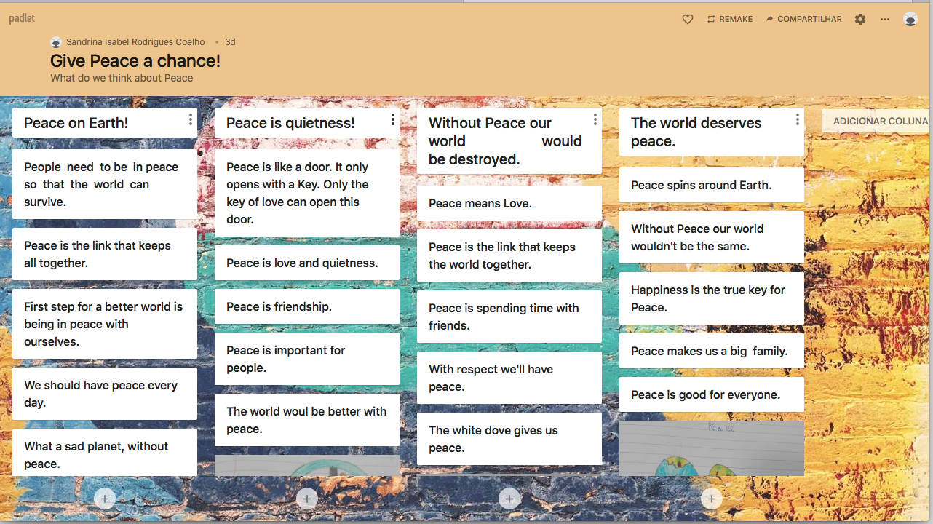Click the padlet logo
The image size is (933, 524).
click(22, 18)
